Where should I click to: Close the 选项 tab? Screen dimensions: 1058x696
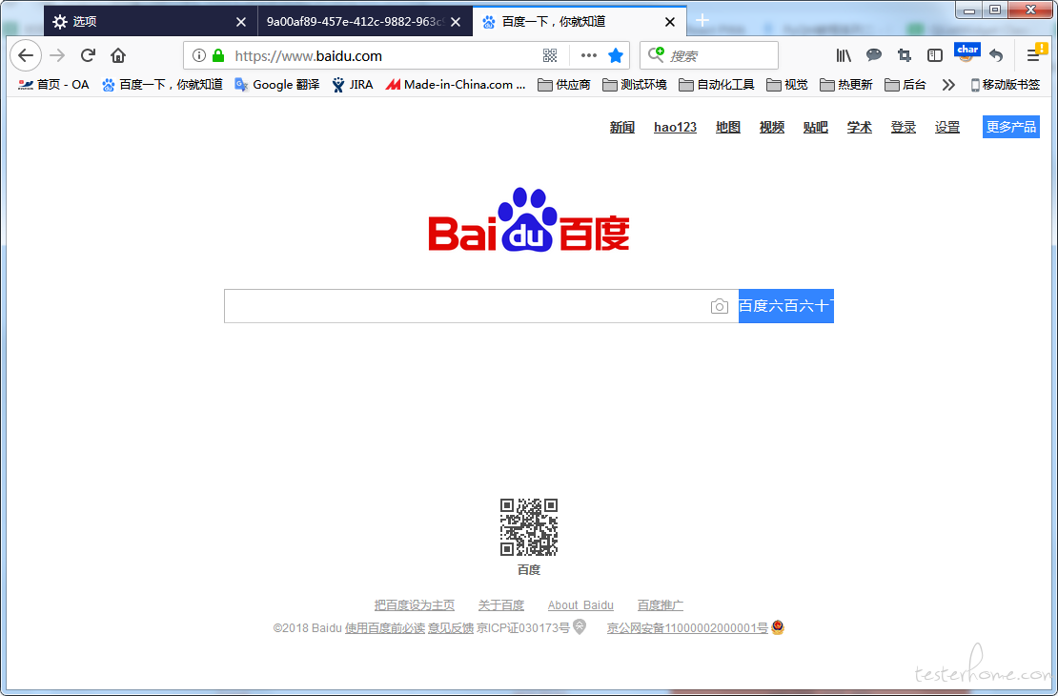(x=241, y=22)
